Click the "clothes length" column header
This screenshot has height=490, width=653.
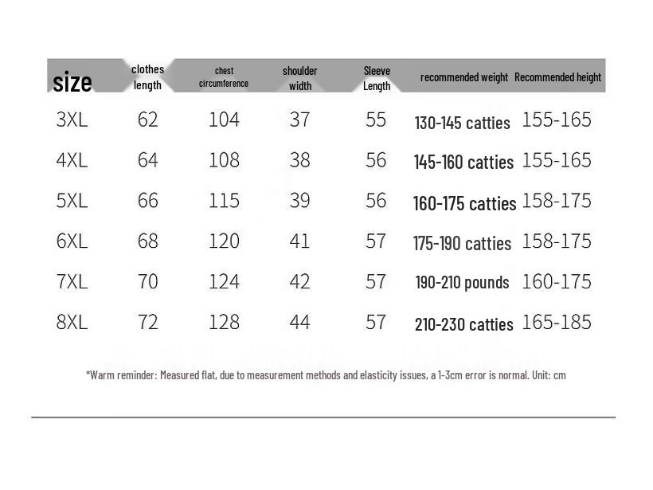(147, 77)
